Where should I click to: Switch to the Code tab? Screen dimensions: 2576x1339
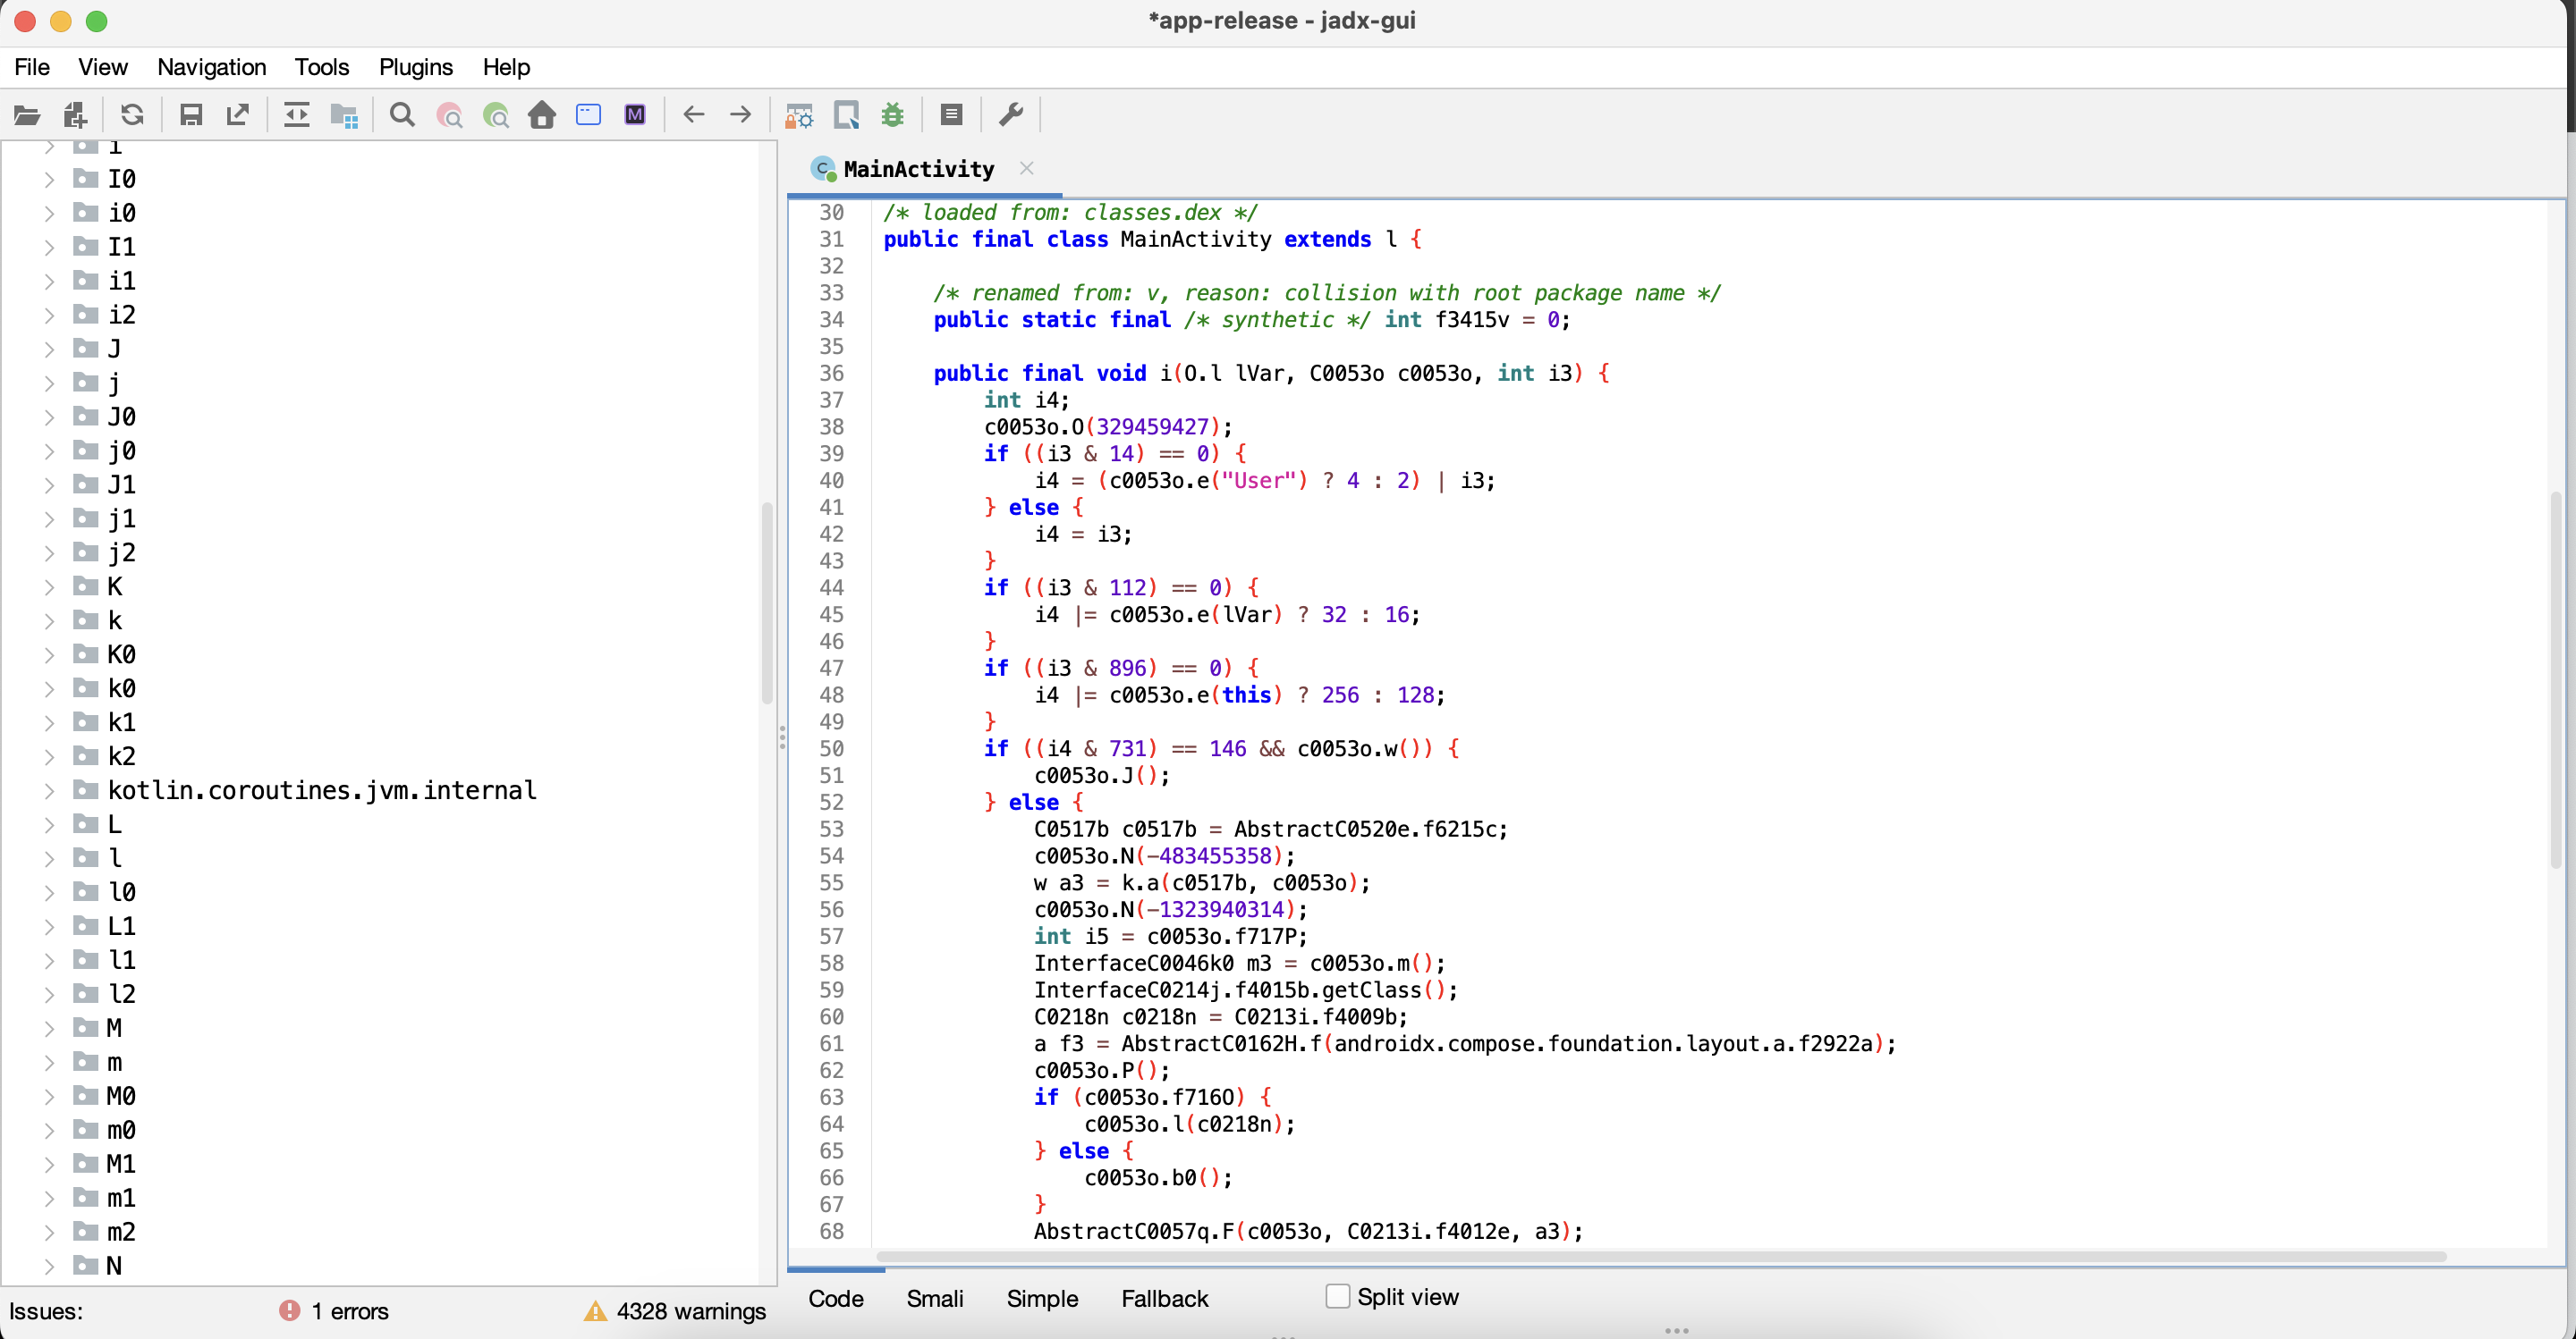[836, 1298]
